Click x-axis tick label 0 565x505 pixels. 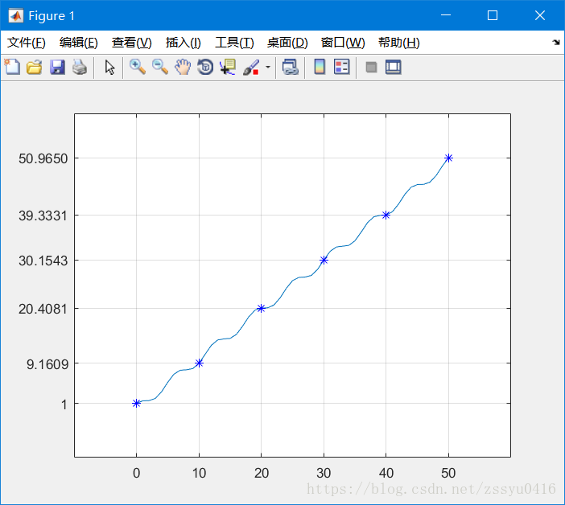pyautogui.click(x=136, y=473)
